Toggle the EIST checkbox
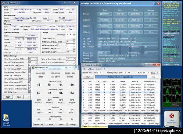Screen dimensions: 183x134 [10, 53]
